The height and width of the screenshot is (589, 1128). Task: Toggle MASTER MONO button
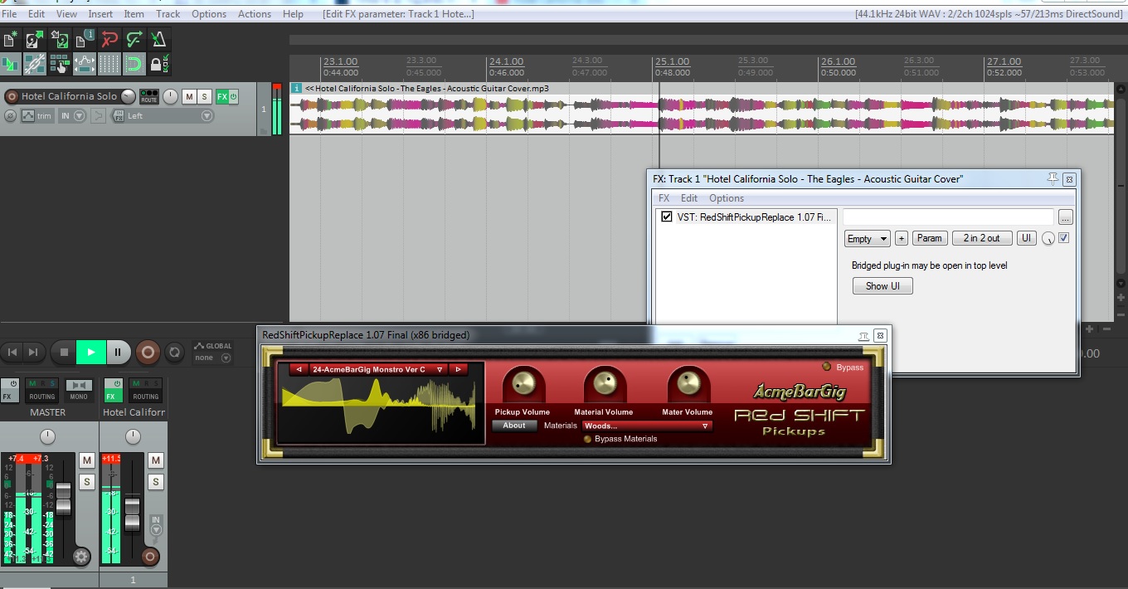click(79, 390)
